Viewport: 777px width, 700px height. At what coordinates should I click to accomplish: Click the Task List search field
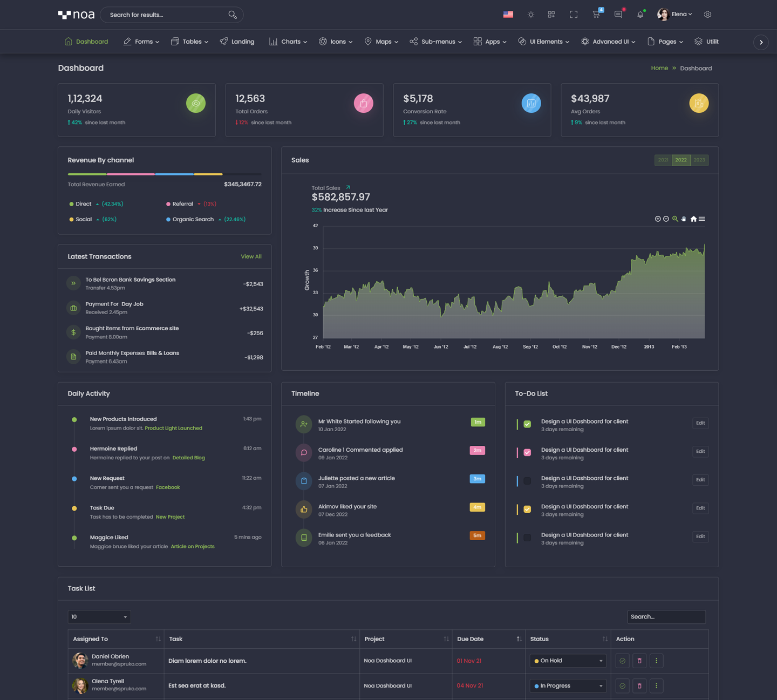(x=666, y=617)
